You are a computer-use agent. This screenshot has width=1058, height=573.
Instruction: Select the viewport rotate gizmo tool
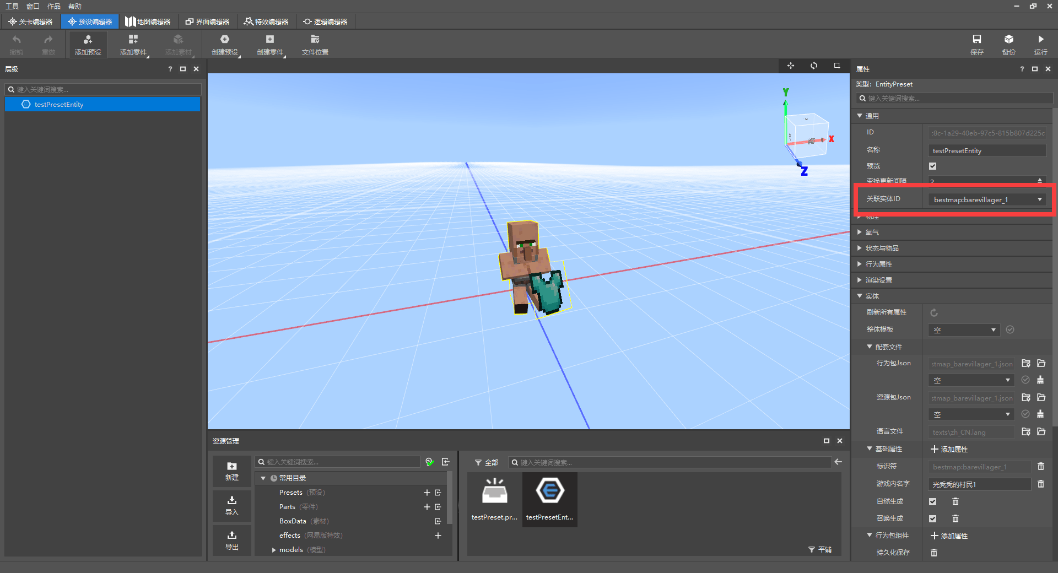click(x=814, y=66)
